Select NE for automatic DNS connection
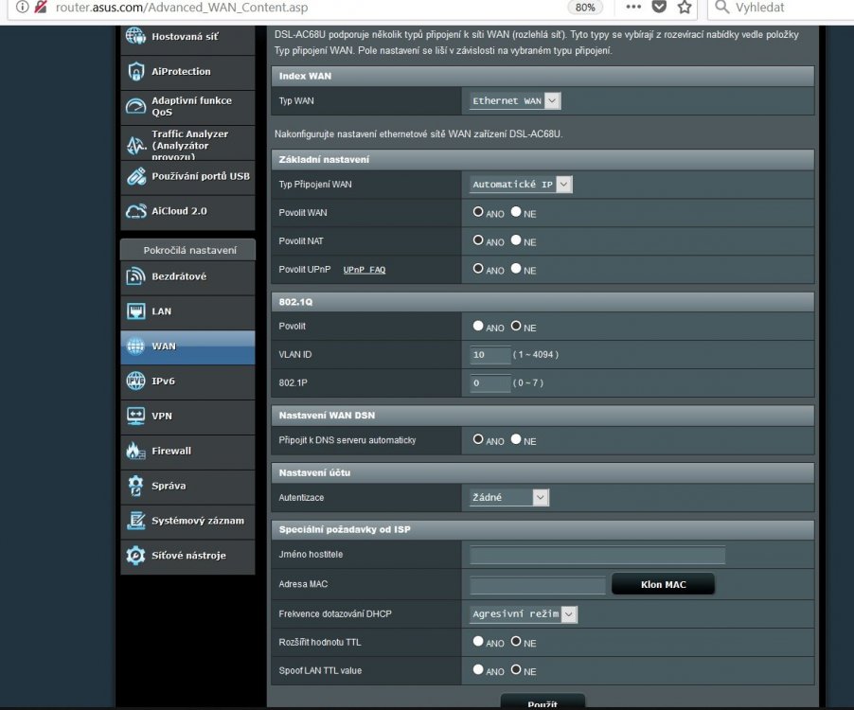Viewport: 854px width, 710px height. (516, 439)
